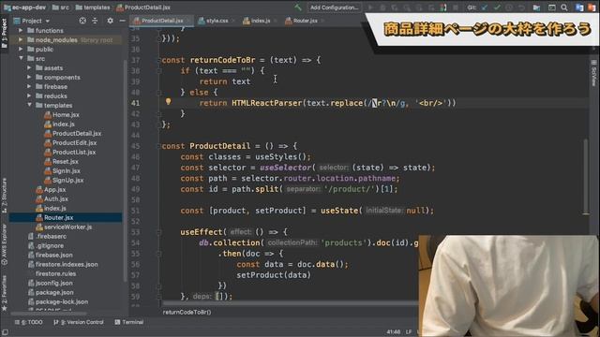The height and width of the screenshot is (337, 600).
Task: Click the Run configuration play icon
Action: 370,7
